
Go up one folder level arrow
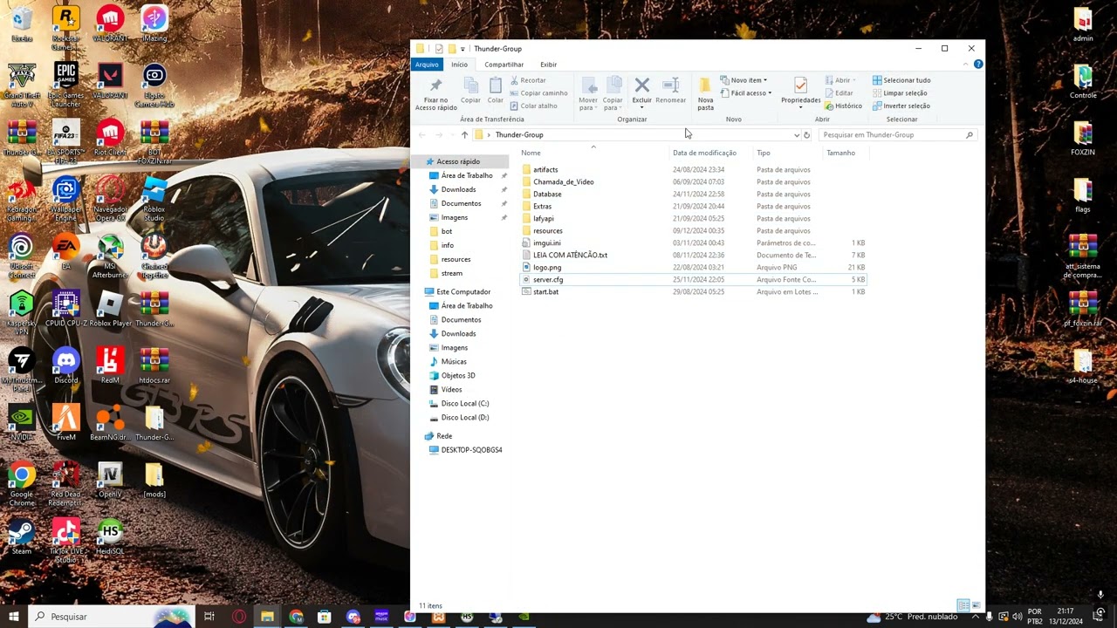click(464, 134)
